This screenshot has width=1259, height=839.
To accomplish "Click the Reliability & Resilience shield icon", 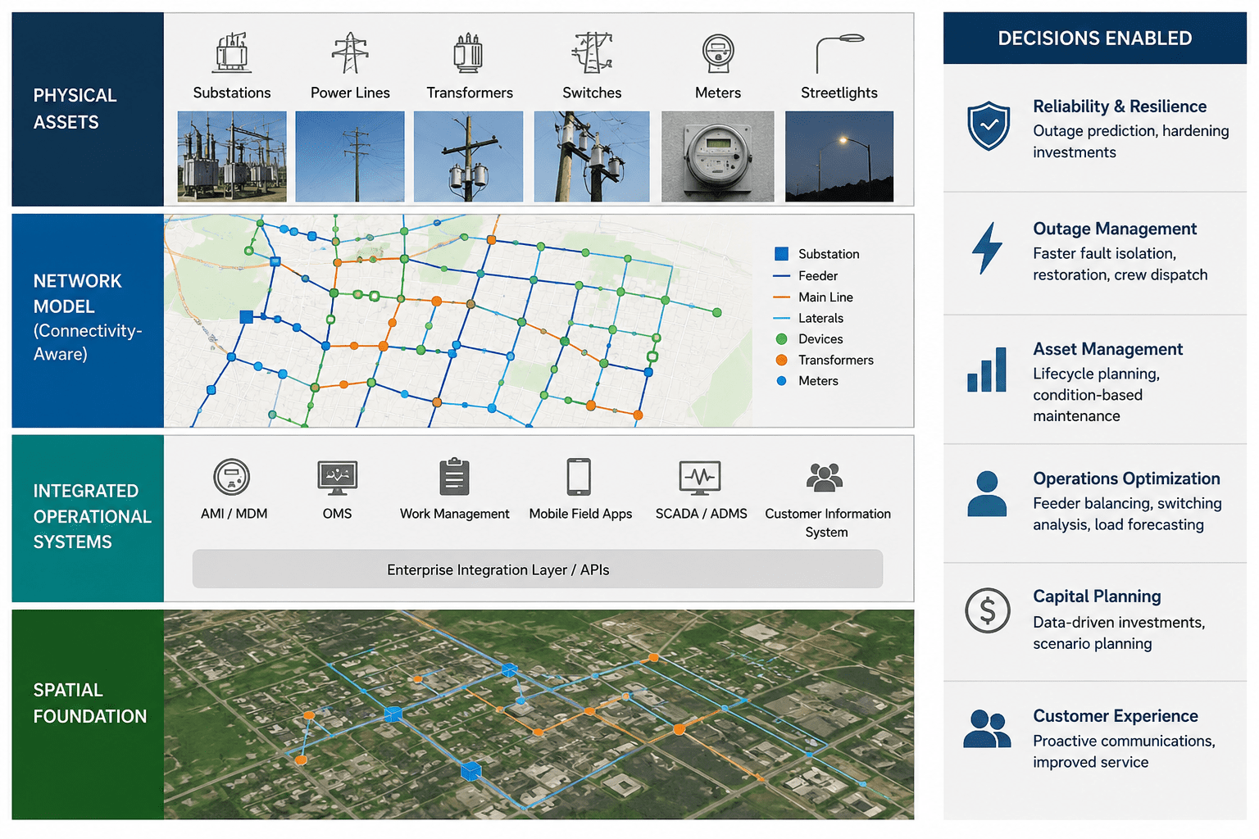I will pyautogui.click(x=989, y=126).
